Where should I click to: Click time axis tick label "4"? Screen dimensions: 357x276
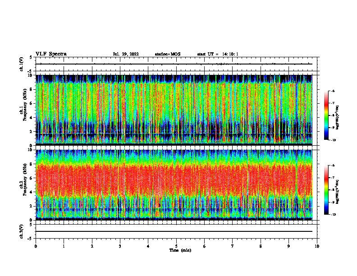(x=148, y=246)
